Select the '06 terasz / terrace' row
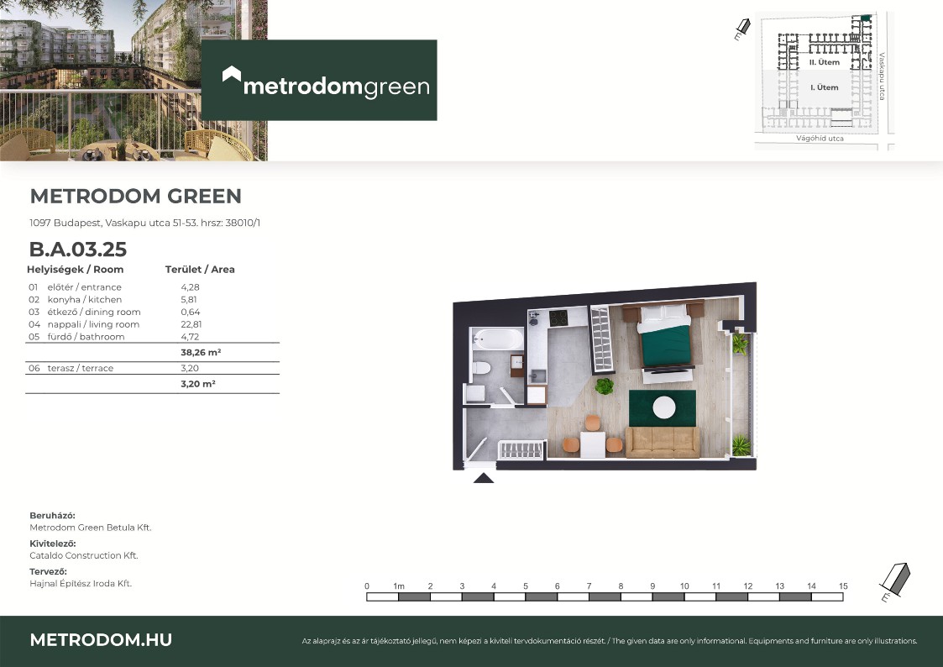This screenshot has width=943, height=667. click(x=151, y=368)
